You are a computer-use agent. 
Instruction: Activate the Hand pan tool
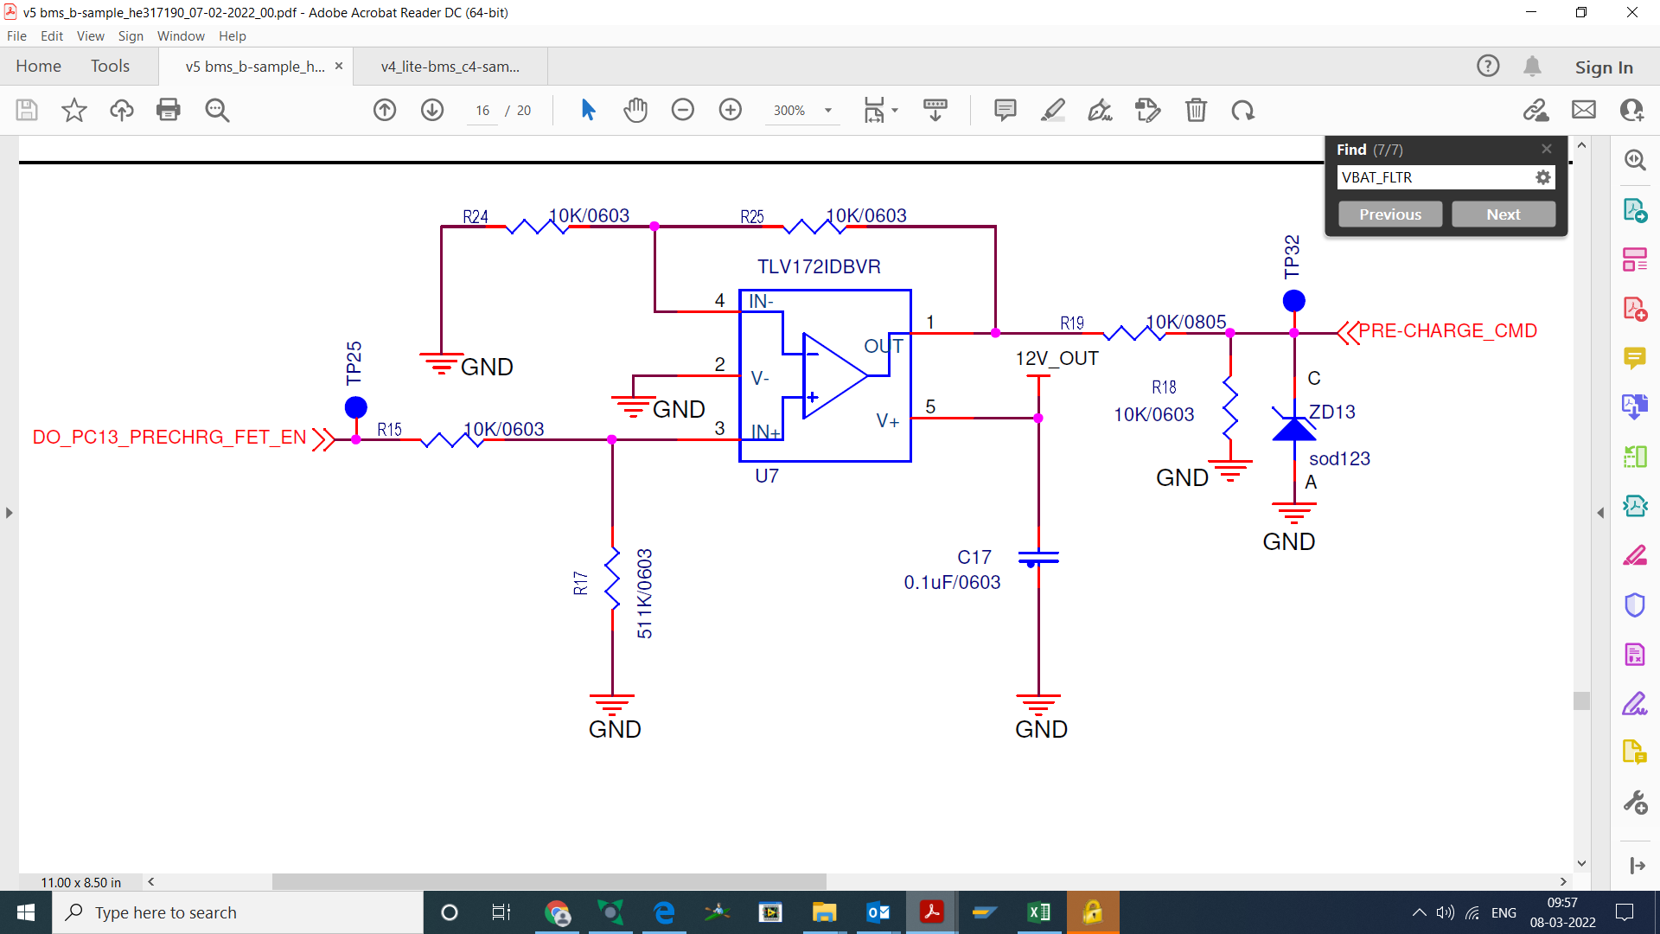pos(635,110)
